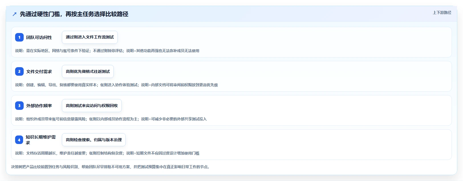Select the 文件交付需求 step title
This screenshot has height=181, width=463.
pyautogui.click(x=39, y=71)
